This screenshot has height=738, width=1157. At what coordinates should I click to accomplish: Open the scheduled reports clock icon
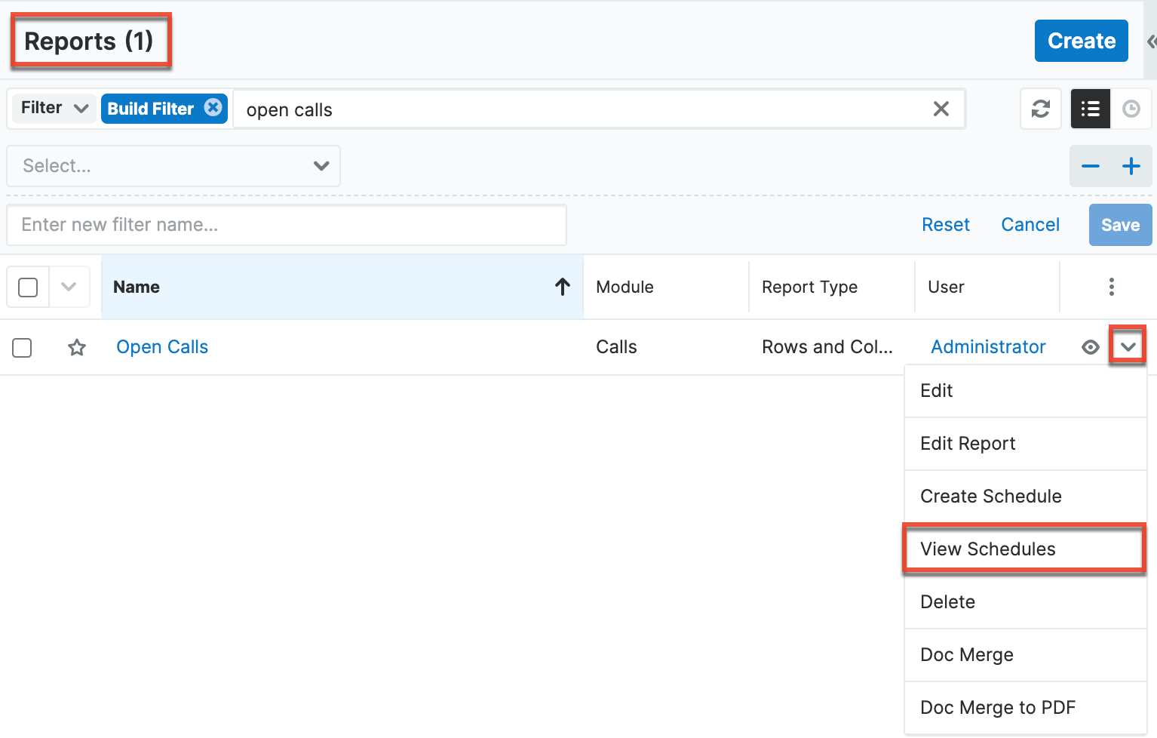(x=1132, y=109)
